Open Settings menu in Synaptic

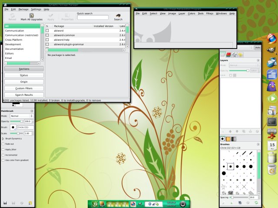(36, 10)
